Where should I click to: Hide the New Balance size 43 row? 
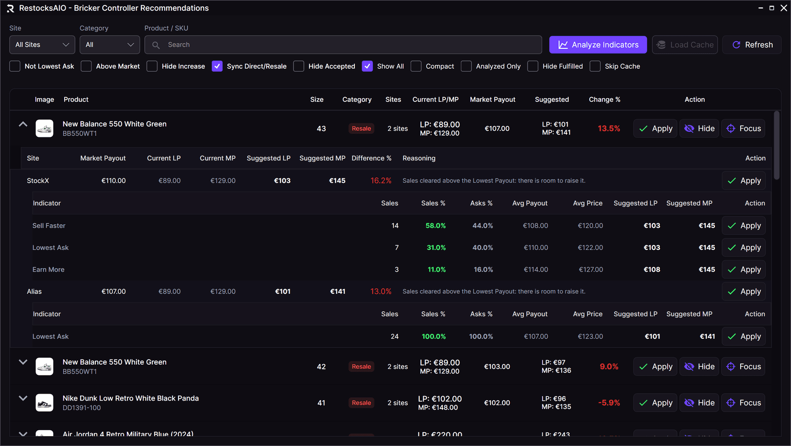click(699, 128)
